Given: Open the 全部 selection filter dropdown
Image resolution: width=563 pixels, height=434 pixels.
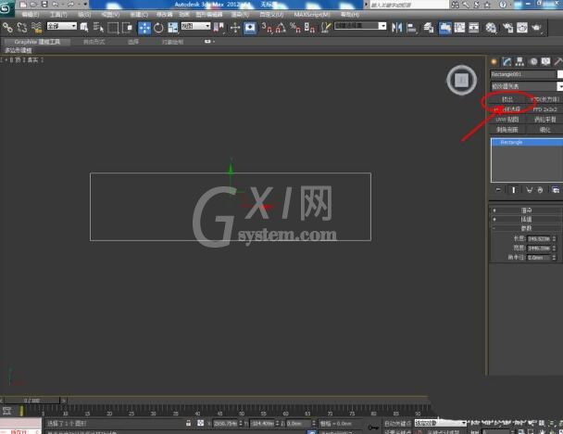Looking at the screenshot, I should (62, 26).
